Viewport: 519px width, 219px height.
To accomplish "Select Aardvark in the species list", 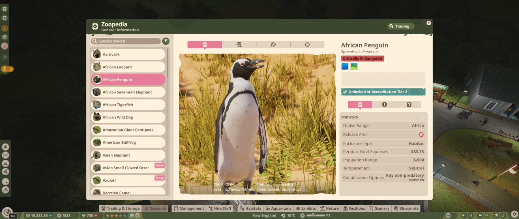I will [x=128, y=54].
